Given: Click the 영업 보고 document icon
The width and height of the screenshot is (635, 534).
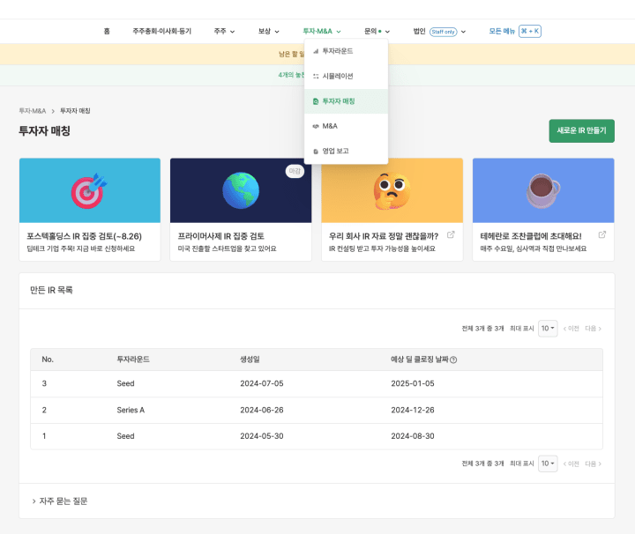Looking at the screenshot, I should (316, 152).
